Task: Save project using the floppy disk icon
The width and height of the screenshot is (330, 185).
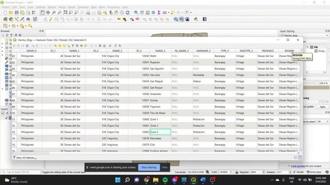Action: click(16, 12)
